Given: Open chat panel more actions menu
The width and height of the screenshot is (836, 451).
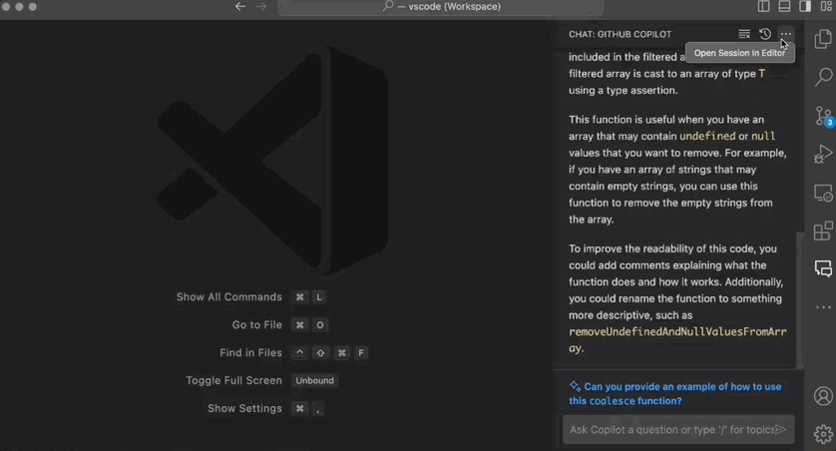Looking at the screenshot, I should pos(785,34).
